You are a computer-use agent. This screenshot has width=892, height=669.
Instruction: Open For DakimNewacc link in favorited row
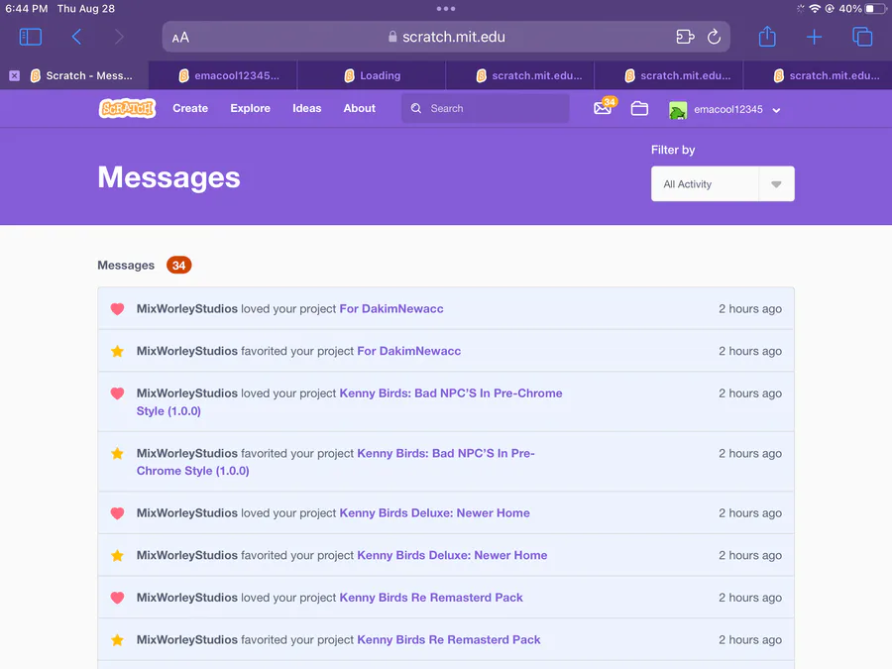pos(409,351)
